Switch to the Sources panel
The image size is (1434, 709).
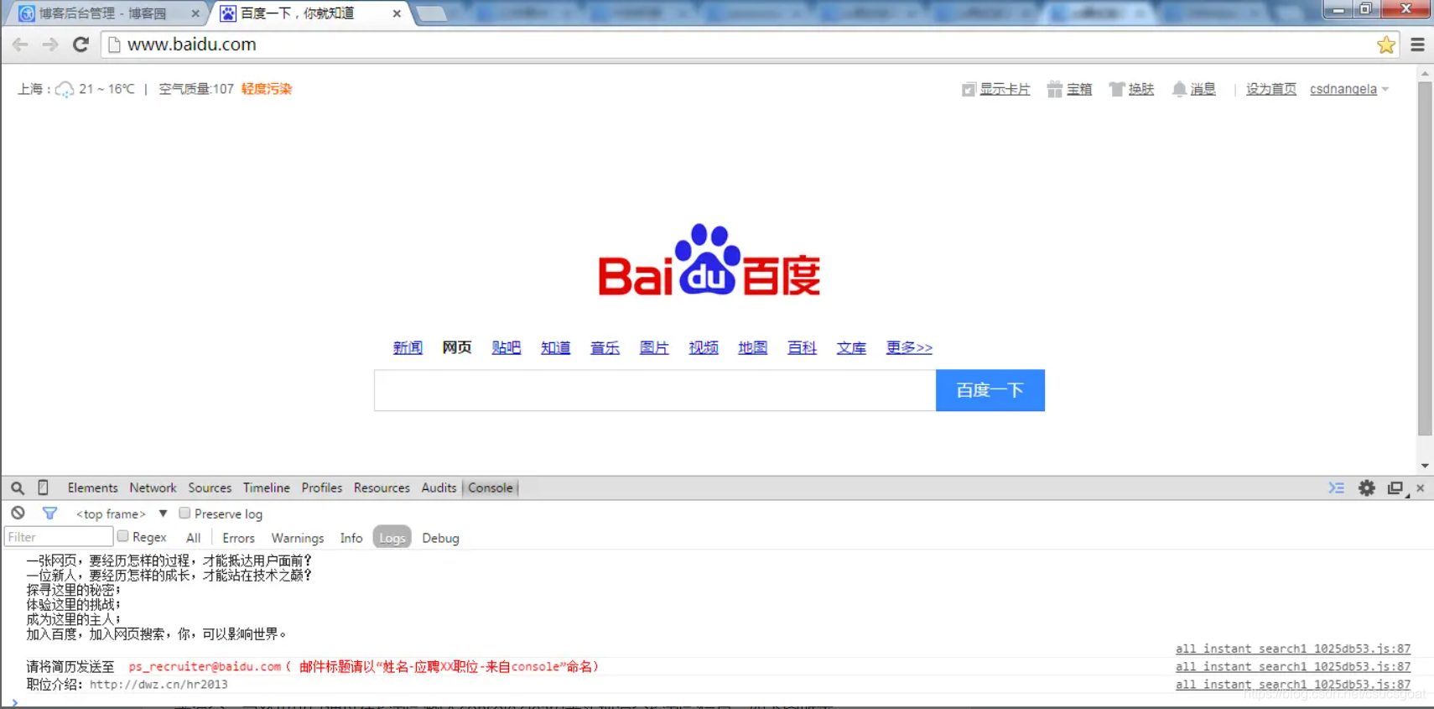(x=210, y=487)
